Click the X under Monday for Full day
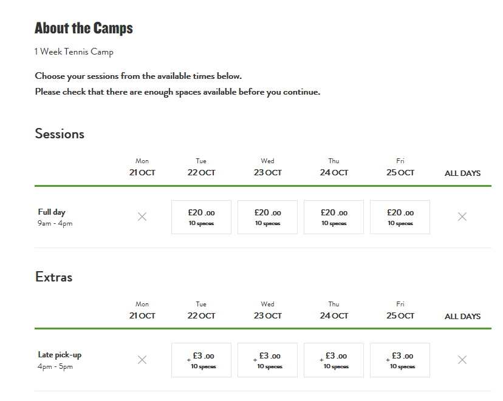The height and width of the screenshot is (401, 503). click(x=142, y=217)
